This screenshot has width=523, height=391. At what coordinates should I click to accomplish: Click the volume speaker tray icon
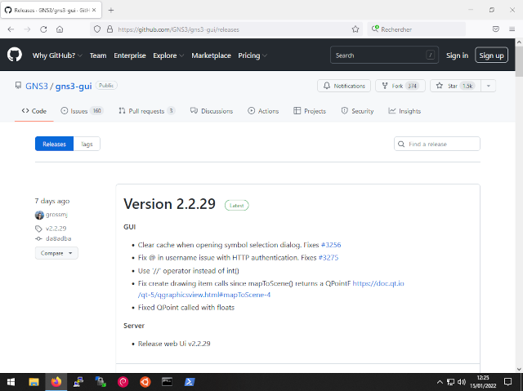click(462, 382)
